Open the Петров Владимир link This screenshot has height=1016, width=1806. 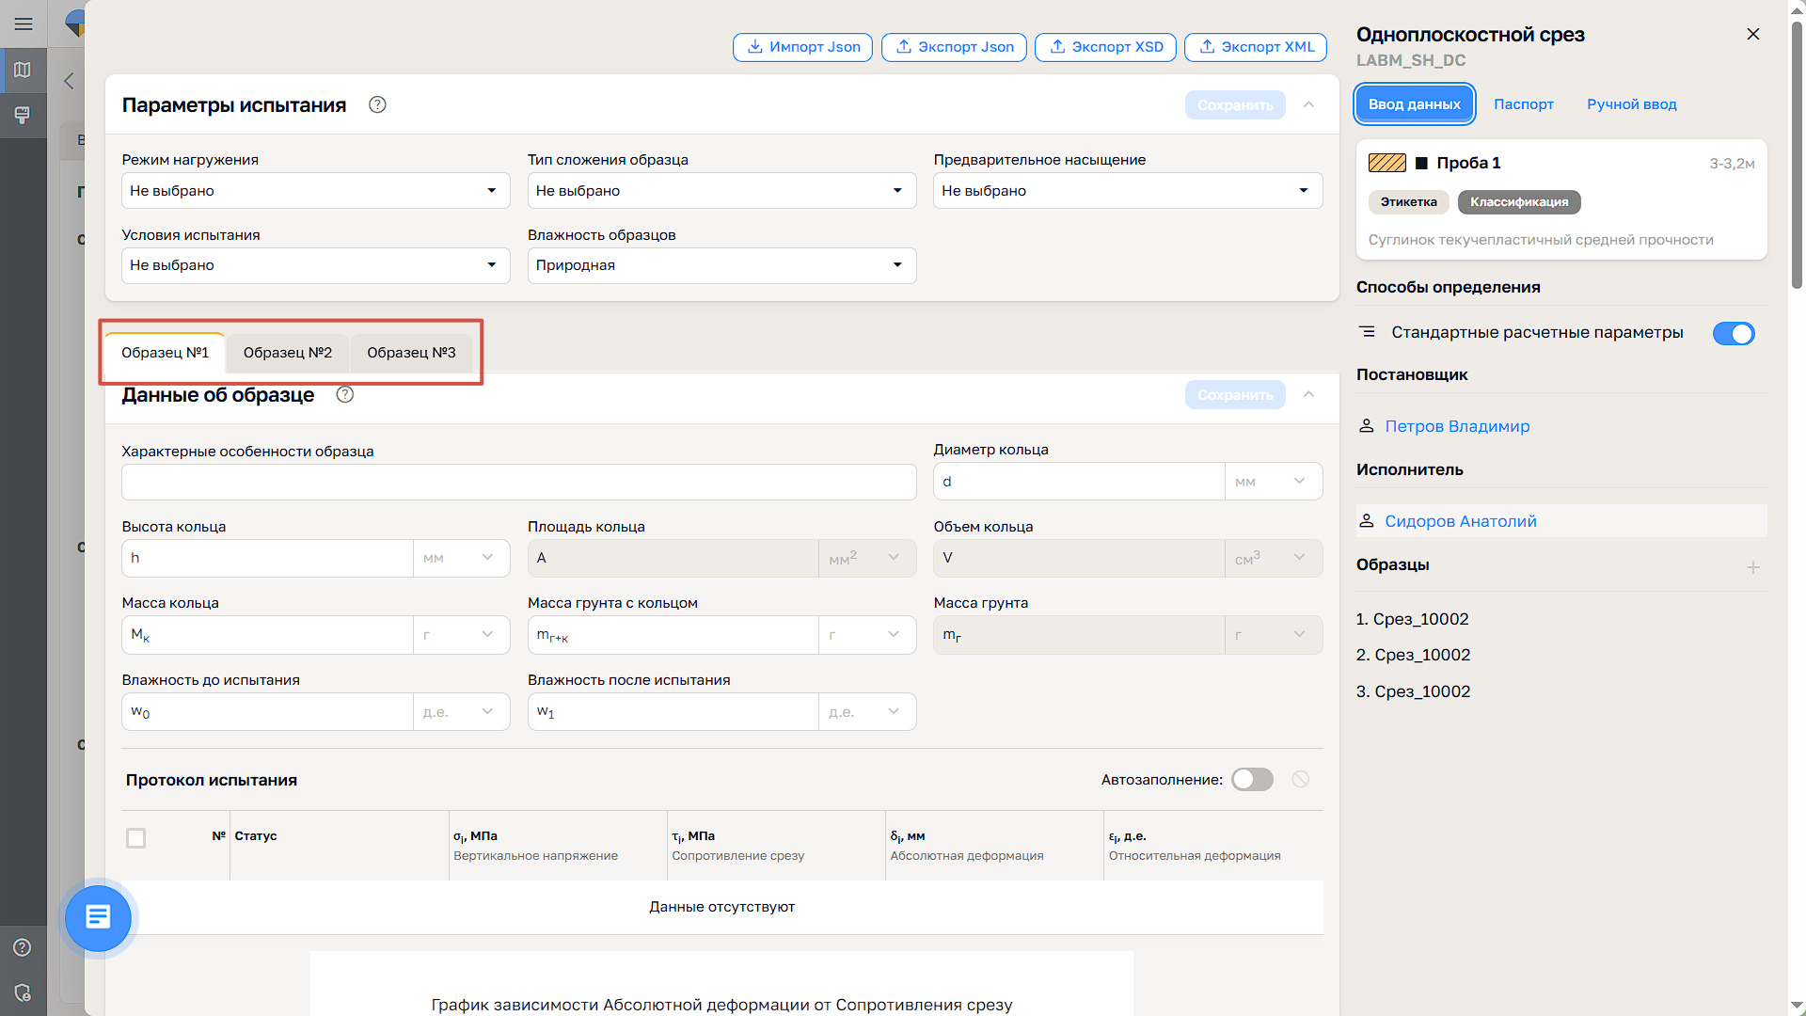point(1457,426)
